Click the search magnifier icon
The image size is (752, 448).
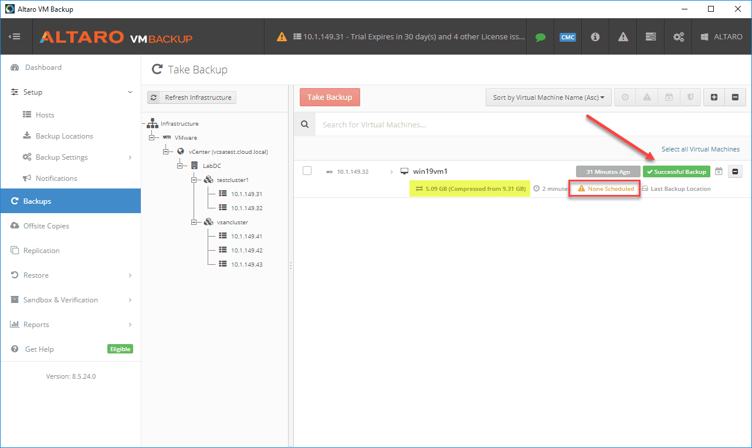coord(304,124)
